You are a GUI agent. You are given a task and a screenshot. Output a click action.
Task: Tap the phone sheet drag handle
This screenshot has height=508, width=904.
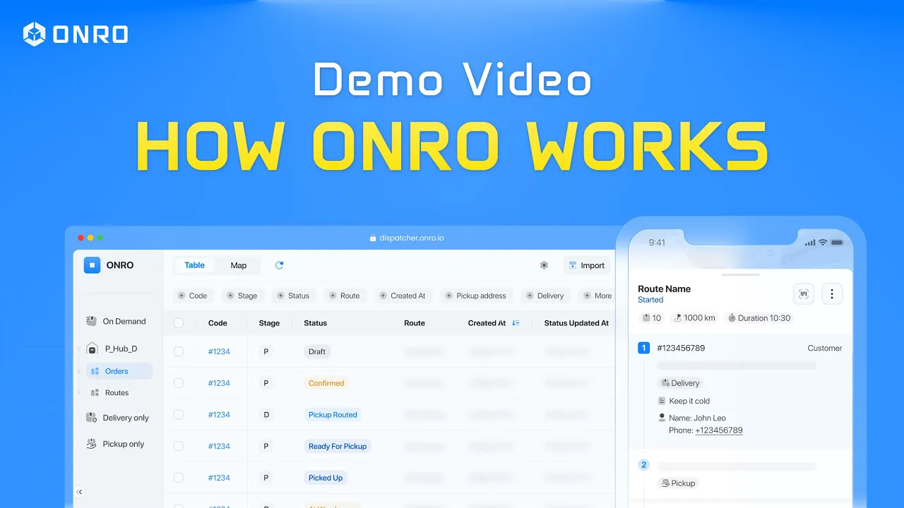click(740, 274)
